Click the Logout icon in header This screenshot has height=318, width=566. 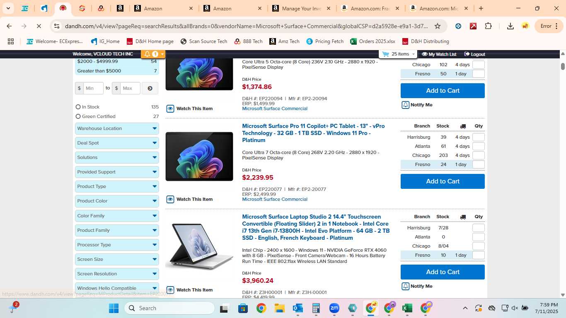coord(467,54)
